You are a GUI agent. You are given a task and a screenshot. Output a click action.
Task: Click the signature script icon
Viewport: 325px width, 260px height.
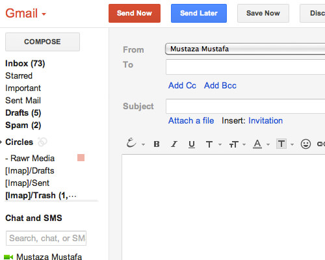[131, 143]
